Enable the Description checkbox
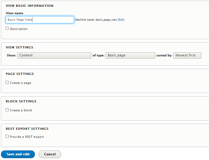The height and width of the screenshot is (160, 209). 7,28
